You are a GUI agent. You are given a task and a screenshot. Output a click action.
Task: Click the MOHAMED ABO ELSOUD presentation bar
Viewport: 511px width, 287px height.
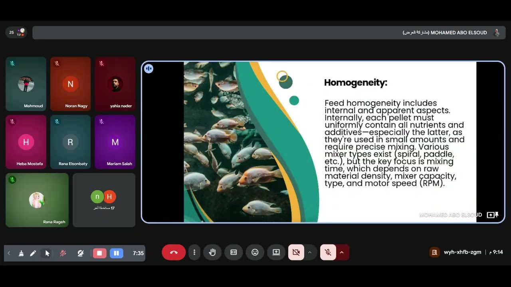269,33
